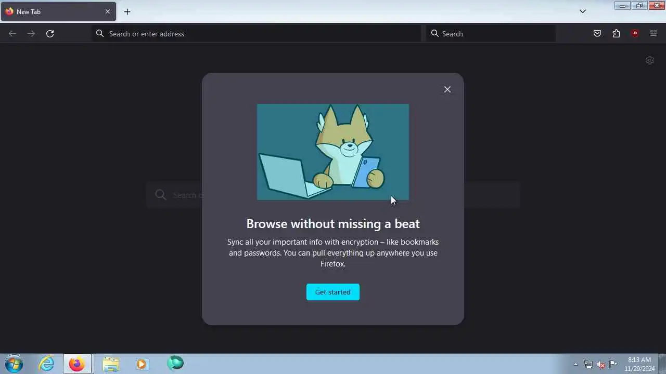Click the heading Browse without missing a beat
Screen dimensions: 666x374
tap(333, 224)
